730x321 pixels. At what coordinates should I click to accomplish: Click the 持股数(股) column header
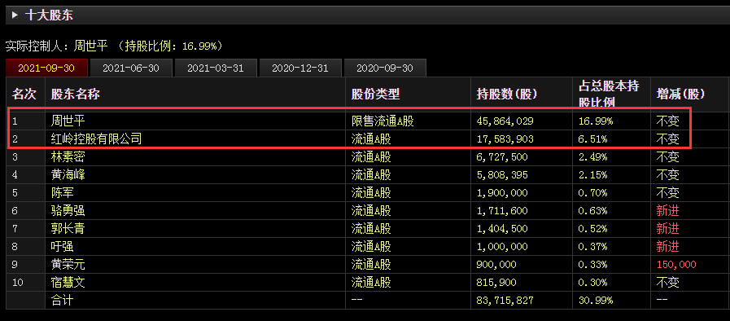pyautogui.click(x=506, y=95)
